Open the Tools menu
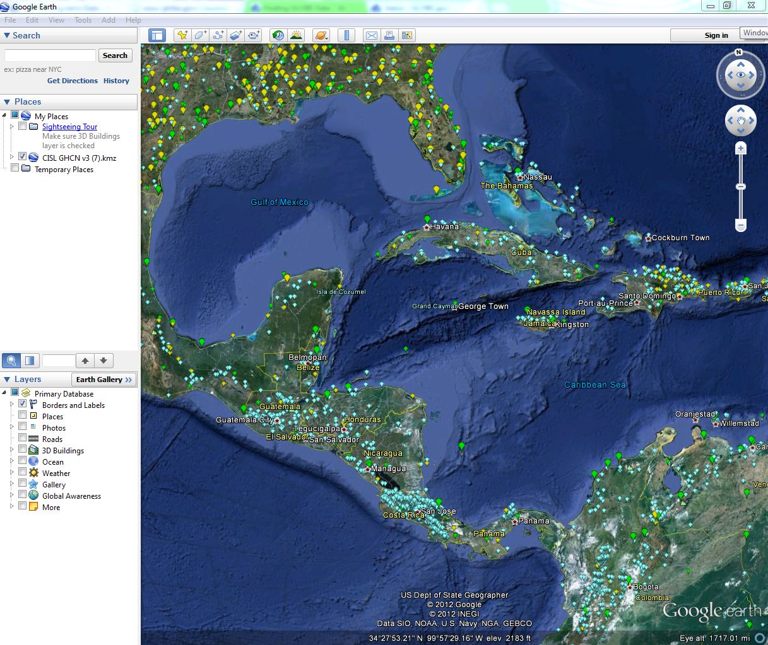Viewport: 768px width, 645px height. (83, 20)
